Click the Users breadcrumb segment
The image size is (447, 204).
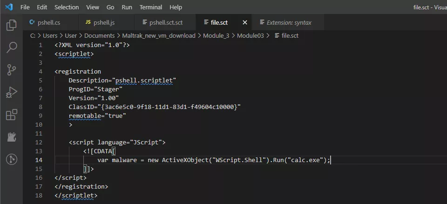(x=50, y=36)
